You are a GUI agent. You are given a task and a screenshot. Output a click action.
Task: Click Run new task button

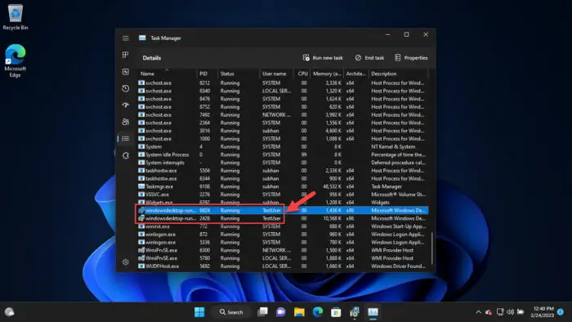(323, 58)
